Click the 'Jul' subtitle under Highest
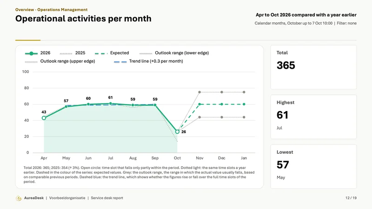Viewport: 372px width, 209px height. pos(279,128)
